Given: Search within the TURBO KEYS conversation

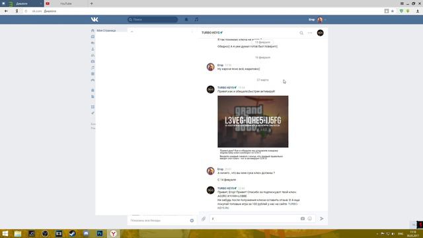Looking at the screenshot, I should (301, 33).
